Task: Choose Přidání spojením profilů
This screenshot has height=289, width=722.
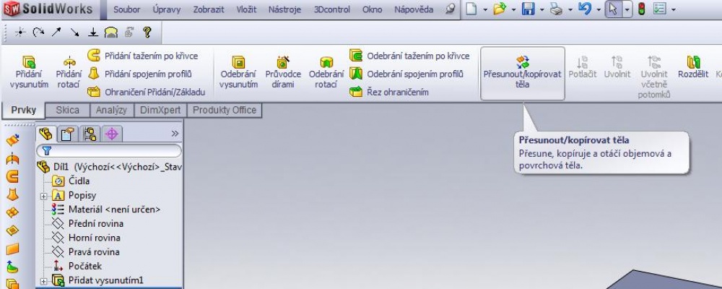Action: tap(139, 74)
